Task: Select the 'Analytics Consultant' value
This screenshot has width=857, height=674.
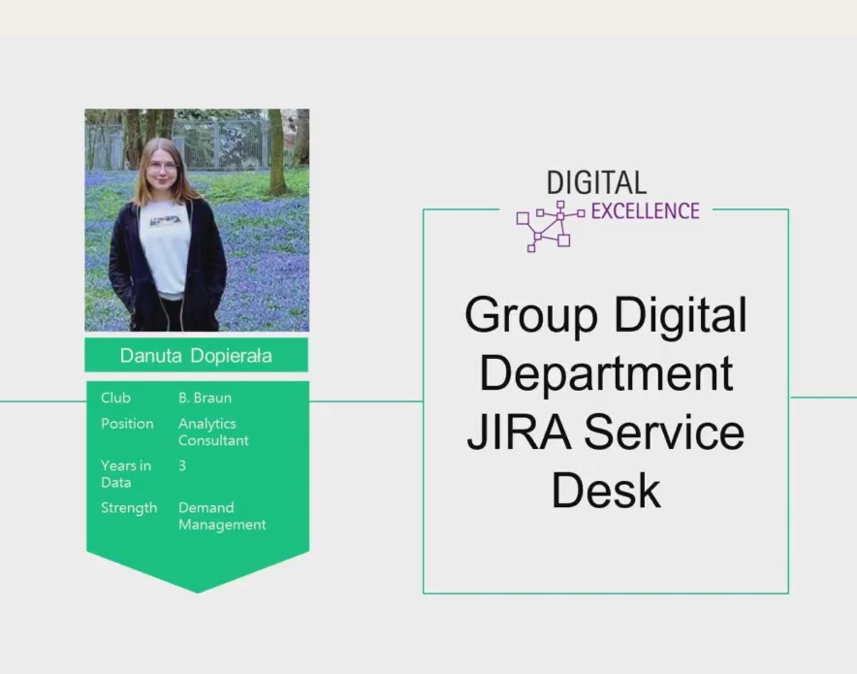Action: 213,432
